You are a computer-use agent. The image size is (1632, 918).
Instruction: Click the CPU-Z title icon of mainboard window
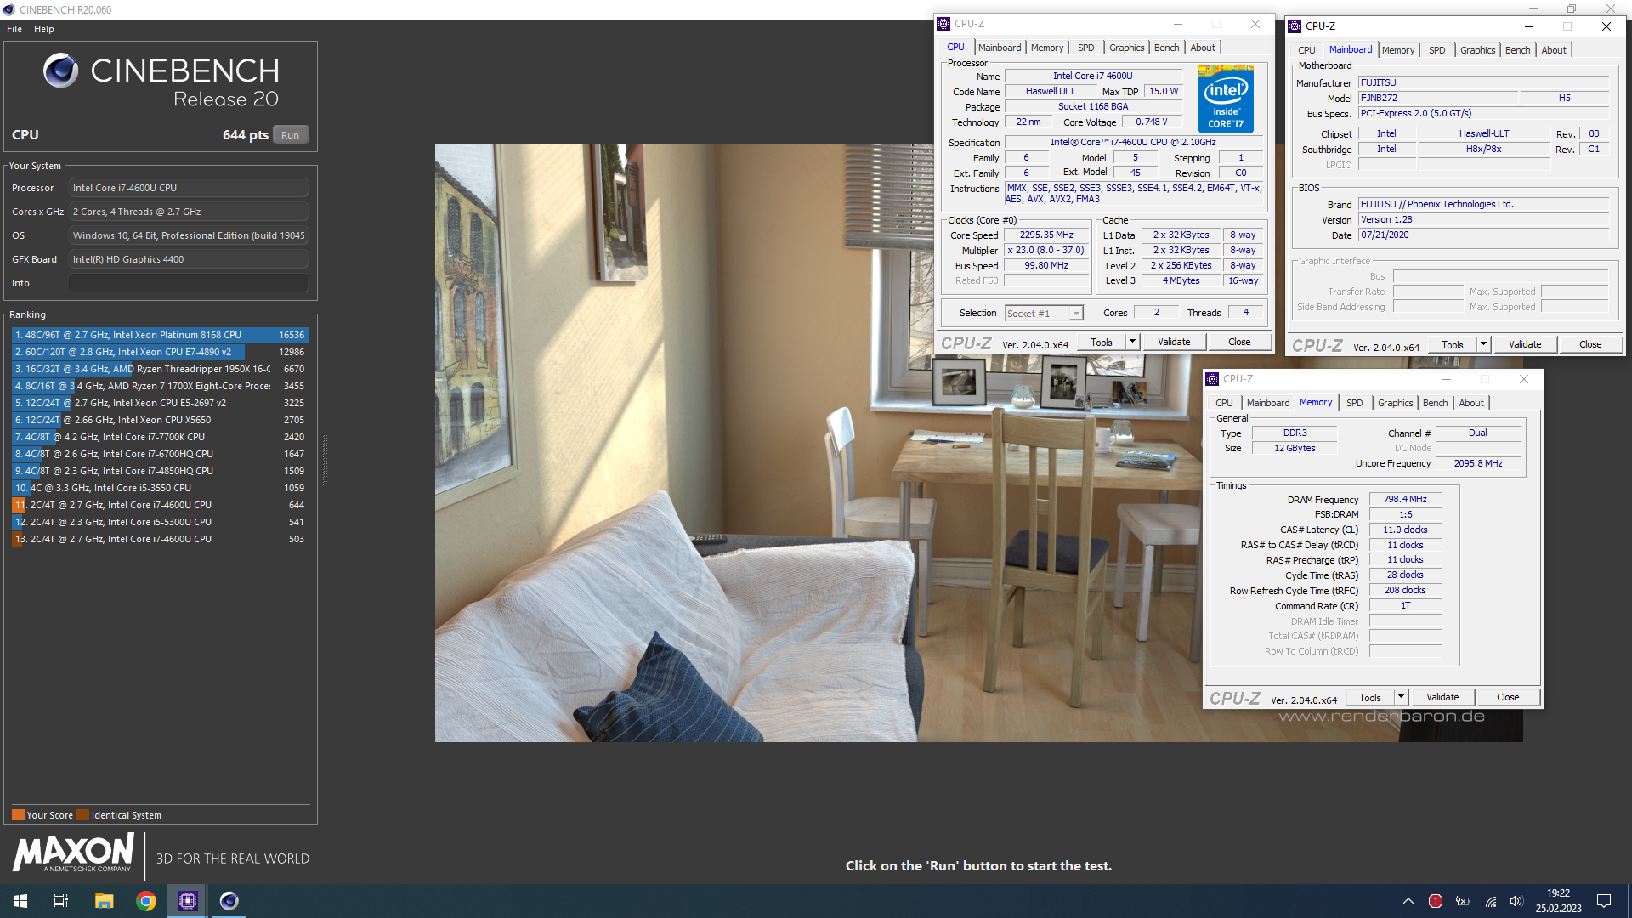point(1295,26)
